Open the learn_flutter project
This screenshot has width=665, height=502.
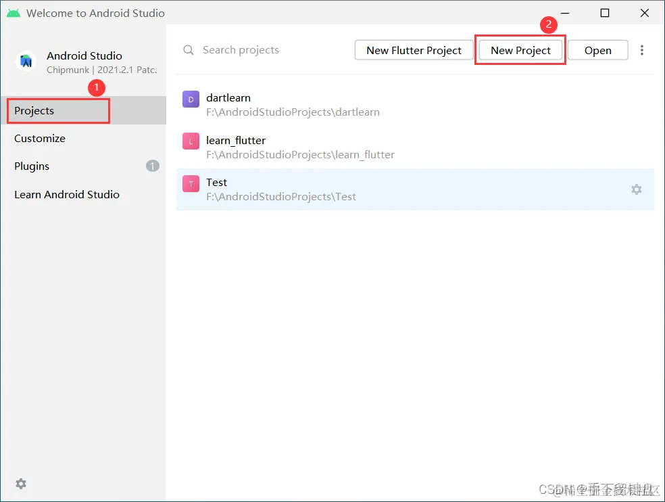coord(415,147)
